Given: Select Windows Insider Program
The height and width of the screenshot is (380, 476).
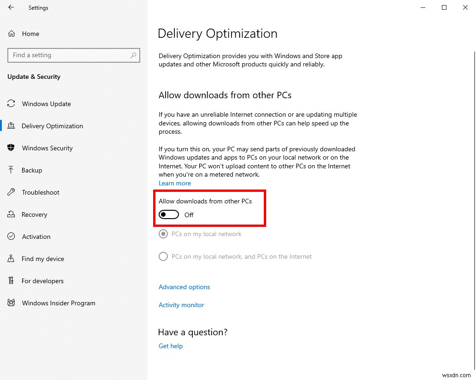Looking at the screenshot, I should coord(58,303).
